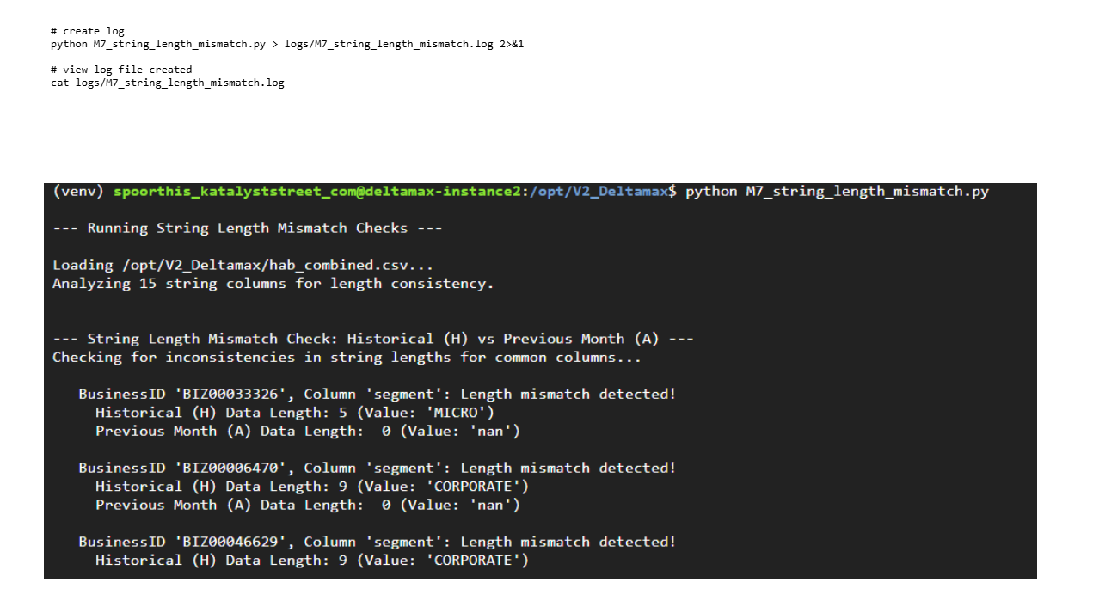Click the '# view log file created' comment
Viewport: 1093px width, 613px height.
click(x=120, y=70)
